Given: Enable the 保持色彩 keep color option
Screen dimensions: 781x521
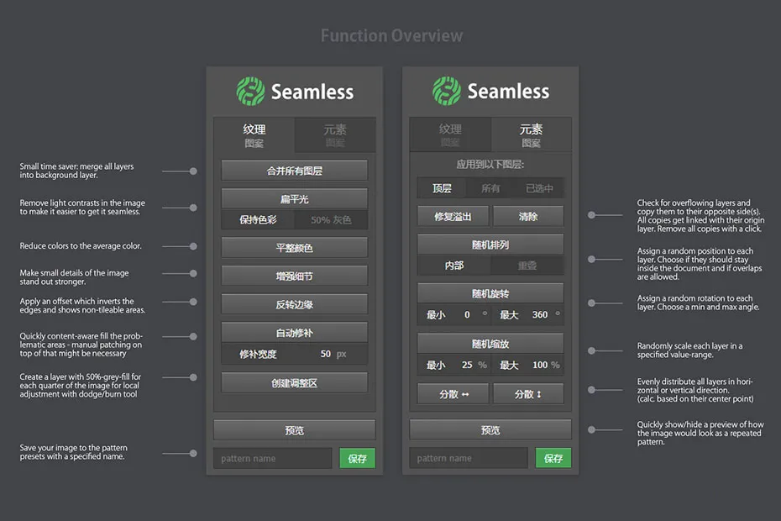Looking at the screenshot, I should (258, 220).
